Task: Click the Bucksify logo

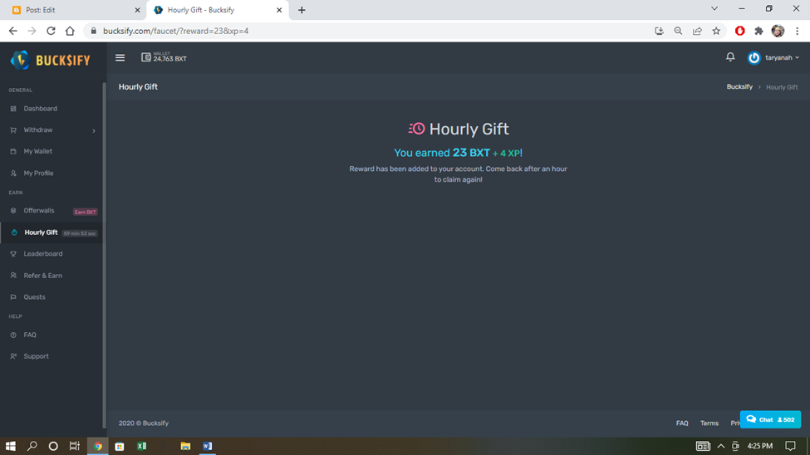Action: pyautogui.click(x=50, y=60)
